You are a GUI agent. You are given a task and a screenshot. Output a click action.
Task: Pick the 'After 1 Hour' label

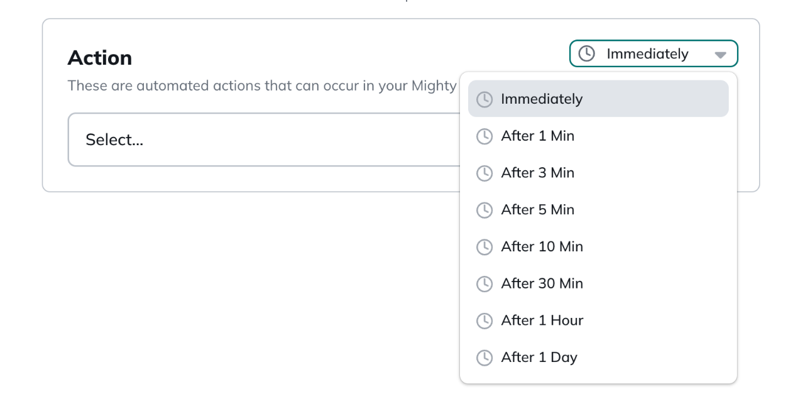(542, 320)
